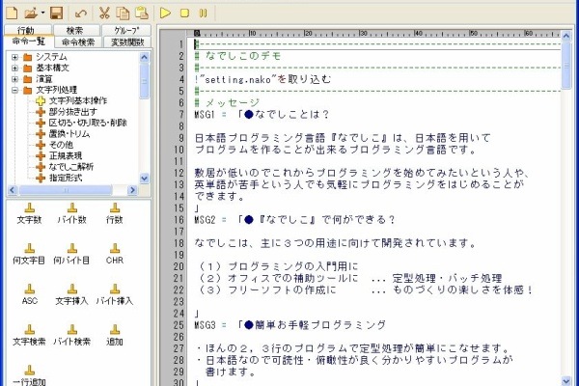Stop execution with the square stop button
This screenshot has height=386, width=579.
184,14
